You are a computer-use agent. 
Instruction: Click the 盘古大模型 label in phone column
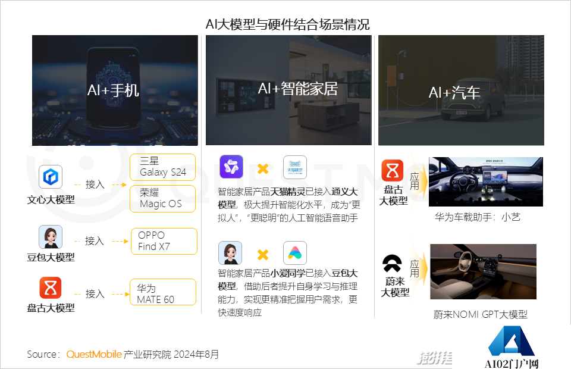coord(51,308)
